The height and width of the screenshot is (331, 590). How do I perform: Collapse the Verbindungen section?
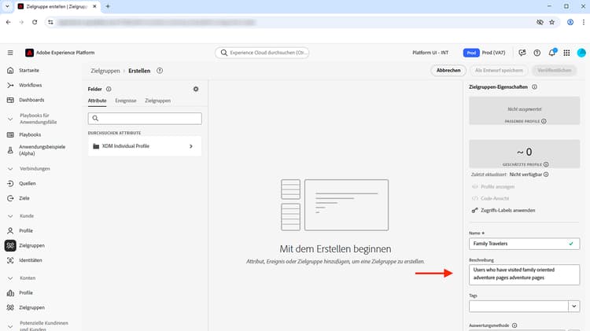coord(10,169)
